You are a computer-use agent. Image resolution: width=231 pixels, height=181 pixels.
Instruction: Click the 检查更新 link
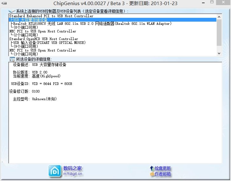(x=163, y=168)
